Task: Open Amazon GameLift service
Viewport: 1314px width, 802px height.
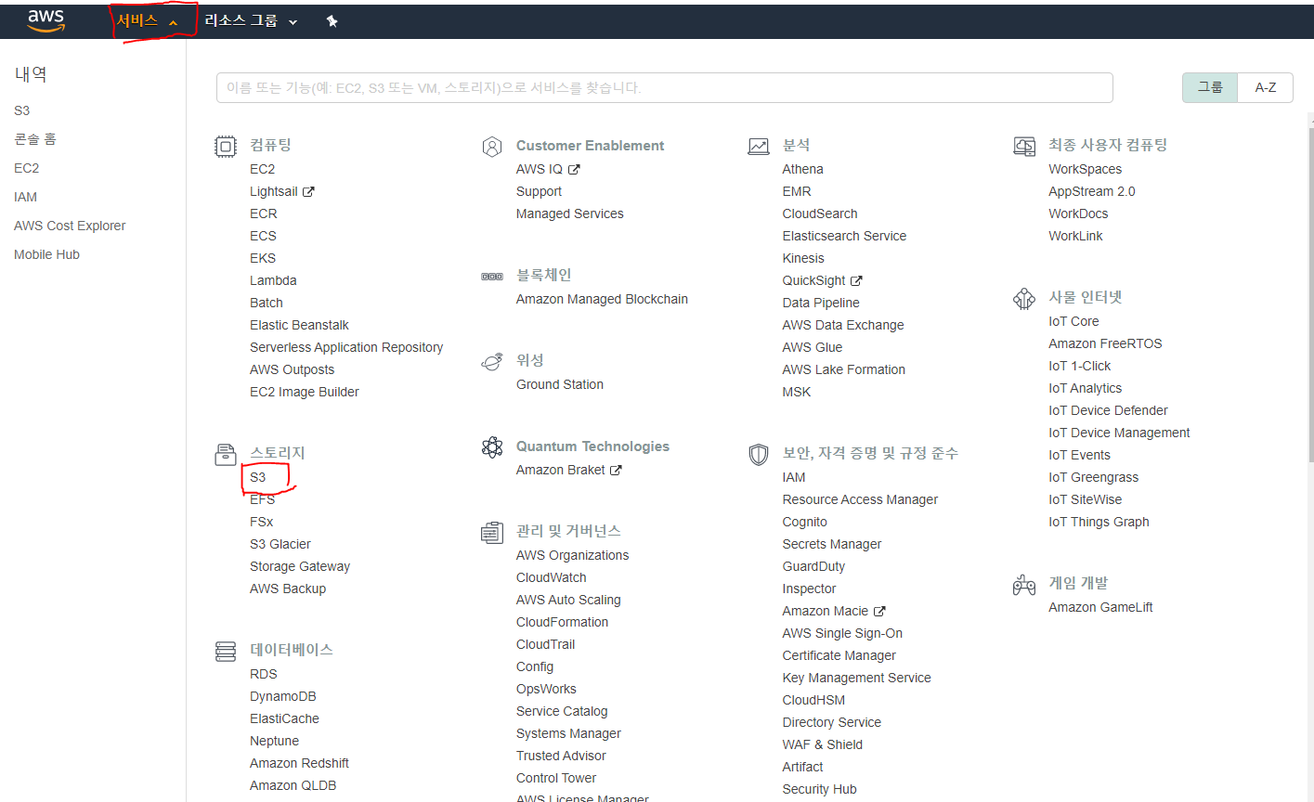Action: pyautogui.click(x=1101, y=607)
